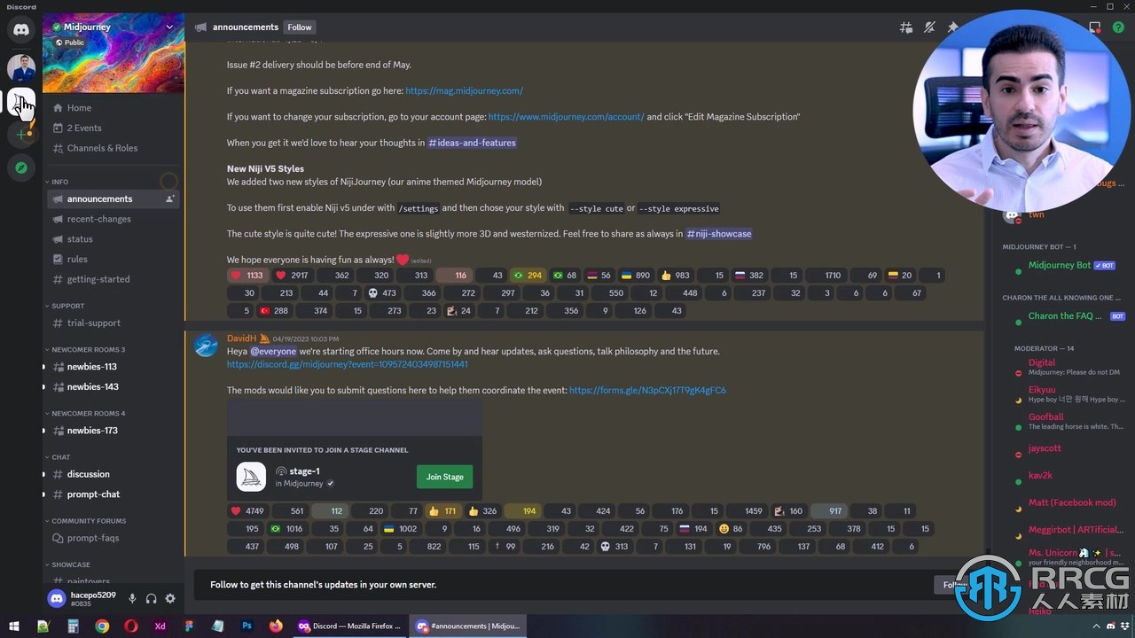Open Adobe XD from taskbar
This screenshot has height=638, width=1135.
[160, 626]
